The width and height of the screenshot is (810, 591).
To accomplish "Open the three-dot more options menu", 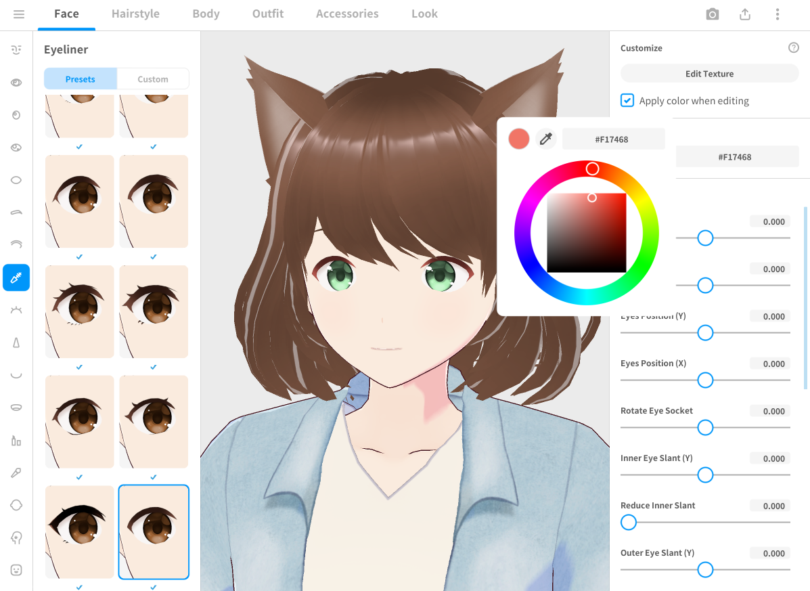I will (x=778, y=14).
